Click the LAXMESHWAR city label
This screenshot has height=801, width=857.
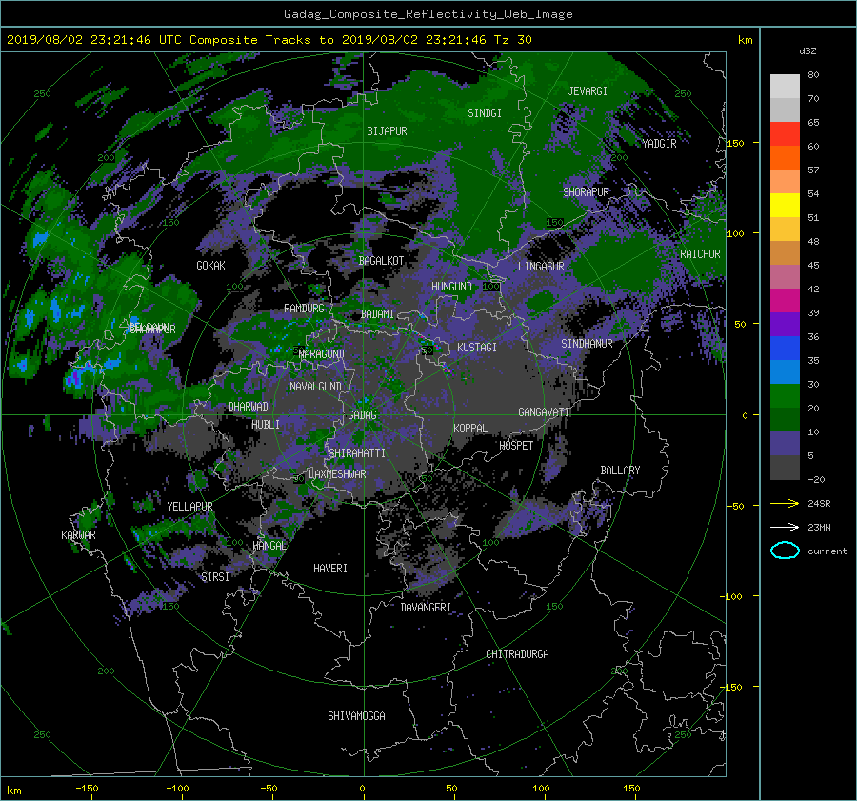(x=337, y=474)
